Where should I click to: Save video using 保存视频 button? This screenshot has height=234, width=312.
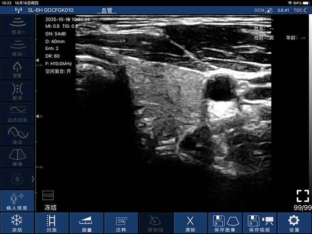click(260, 223)
